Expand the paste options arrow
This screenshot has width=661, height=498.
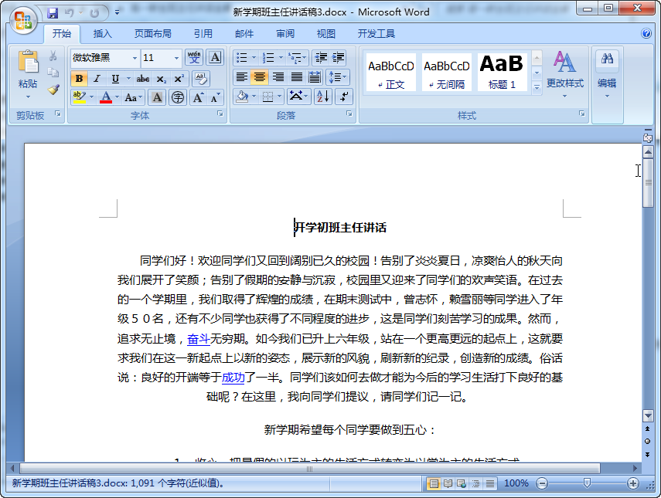[28, 97]
